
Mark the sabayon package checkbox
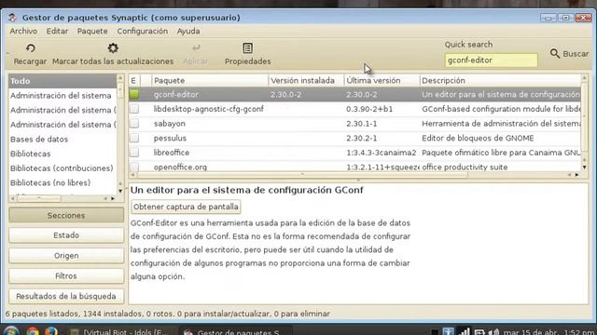point(134,124)
